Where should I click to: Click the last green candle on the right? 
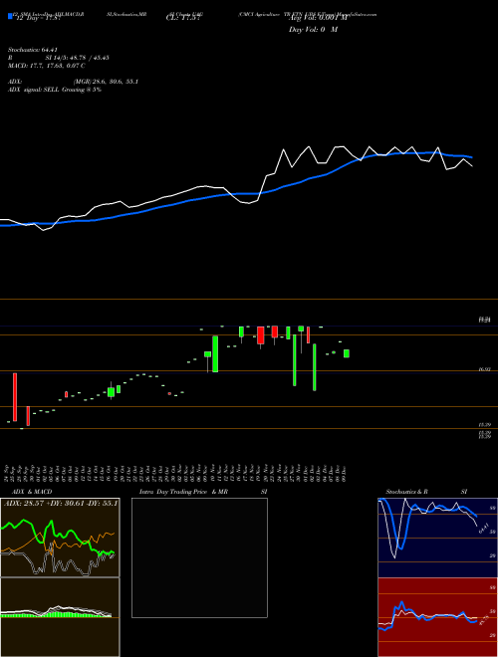click(x=347, y=353)
